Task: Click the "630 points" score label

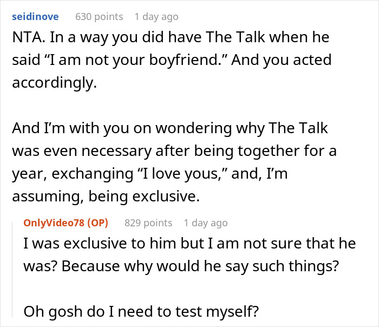Action: (x=99, y=17)
